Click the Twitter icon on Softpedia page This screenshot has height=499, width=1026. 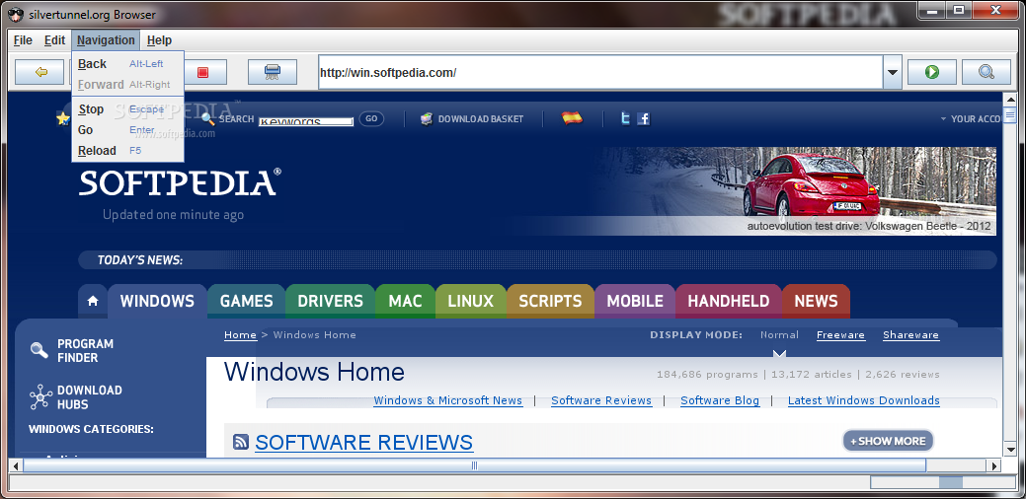(x=625, y=119)
